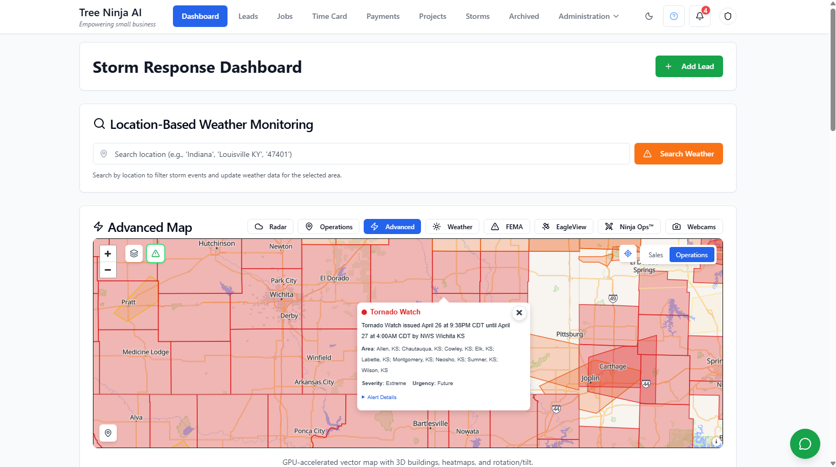This screenshot has height=467, width=836.
Task: Toggle the weather alerts triangle overlay
Action: click(x=156, y=253)
